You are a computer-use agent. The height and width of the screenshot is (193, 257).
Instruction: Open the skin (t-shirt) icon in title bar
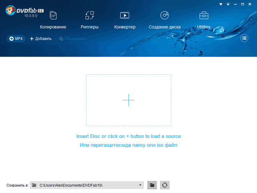pos(221,4)
